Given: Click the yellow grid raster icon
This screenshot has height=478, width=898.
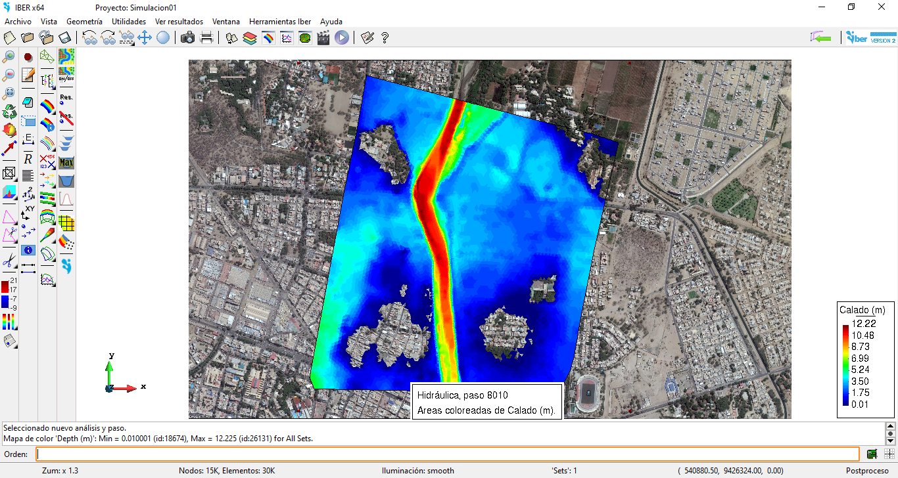Looking at the screenshot, I should tap(66, 223).
